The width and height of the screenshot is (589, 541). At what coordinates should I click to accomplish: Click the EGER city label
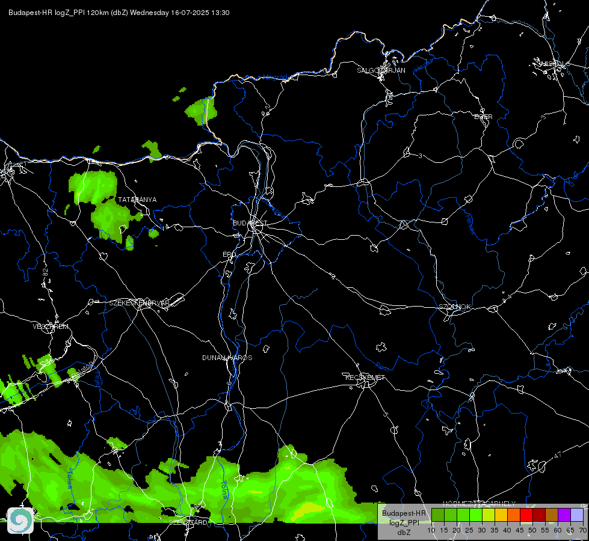pos(484,117)
